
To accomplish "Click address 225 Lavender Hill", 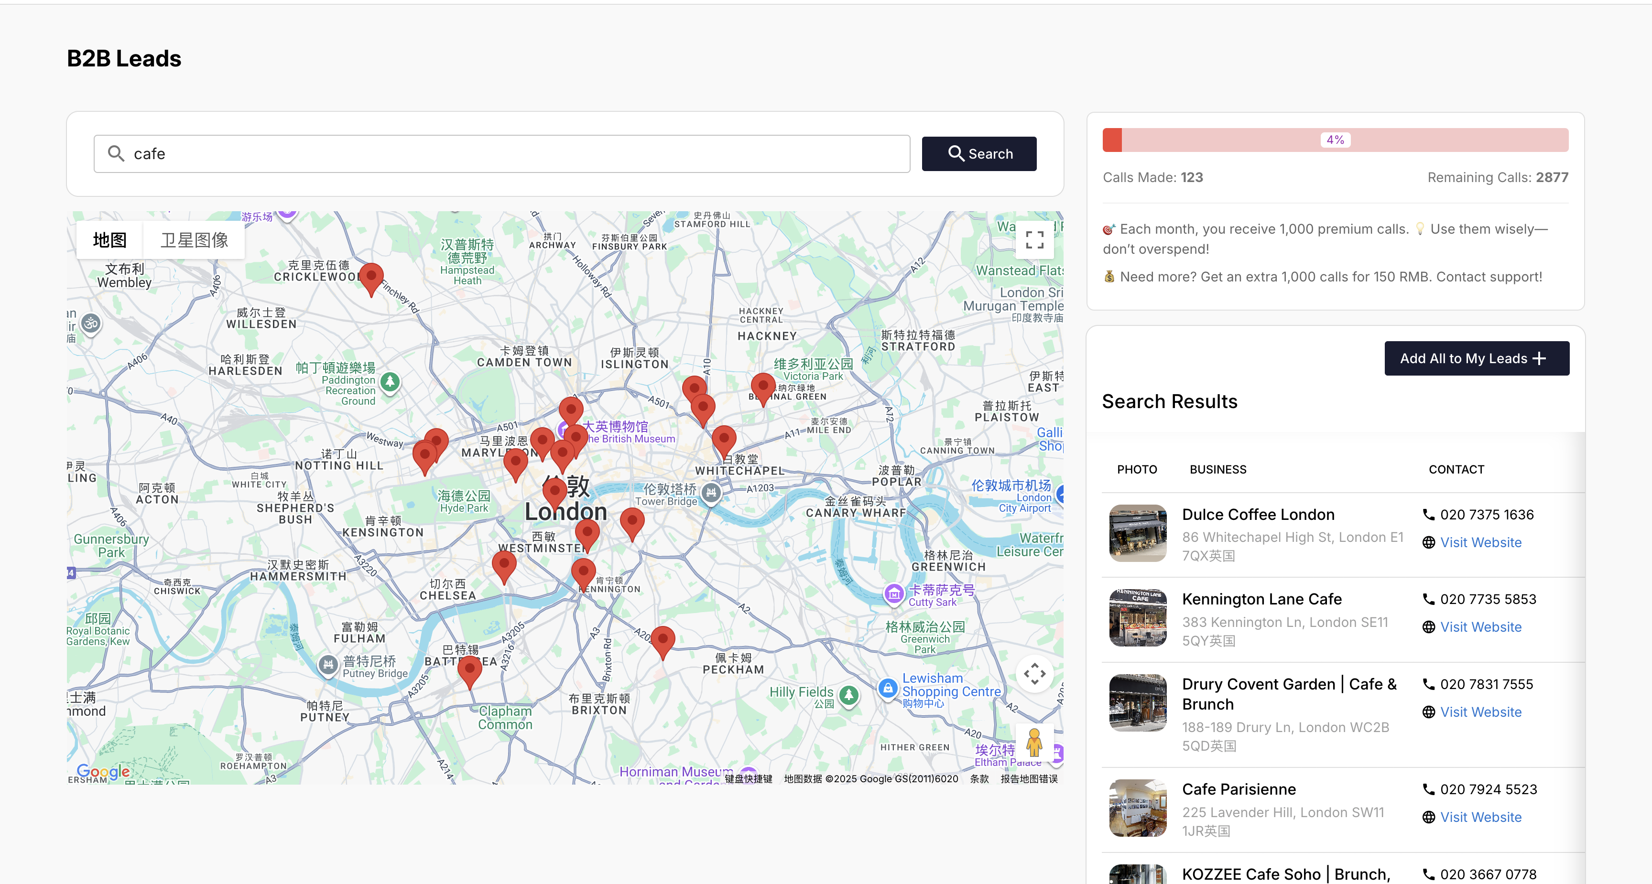I will [1282, 821].
